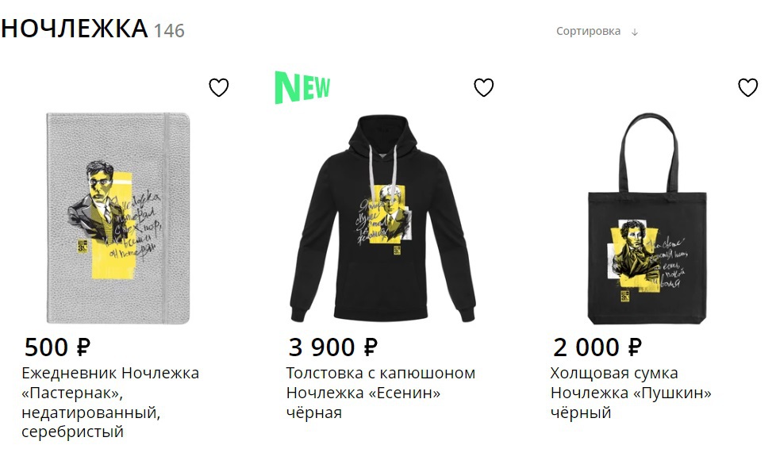The width and height of the screenshot is (776, 468).
Task: Open the black tote bag product image
Action: point(647,218)
